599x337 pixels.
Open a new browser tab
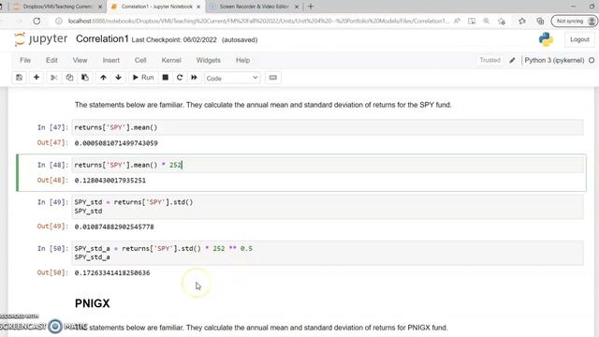pyautogui.click(x=311, y=7)
